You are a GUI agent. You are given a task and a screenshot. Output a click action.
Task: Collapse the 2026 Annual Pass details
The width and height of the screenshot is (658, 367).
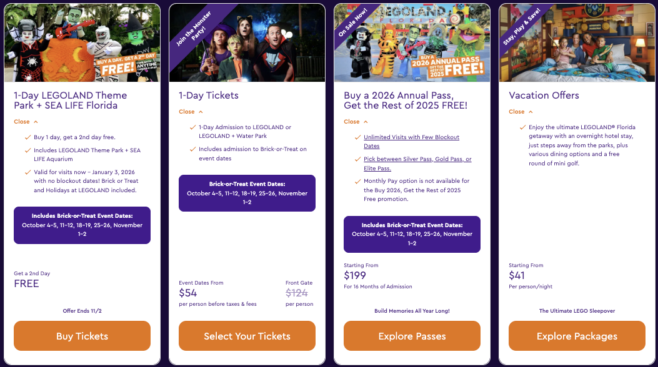(x=356, y=122)
